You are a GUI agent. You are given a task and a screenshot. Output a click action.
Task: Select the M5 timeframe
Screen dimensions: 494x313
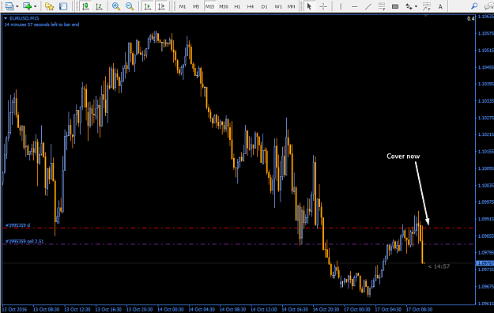[x=196, y=6]
